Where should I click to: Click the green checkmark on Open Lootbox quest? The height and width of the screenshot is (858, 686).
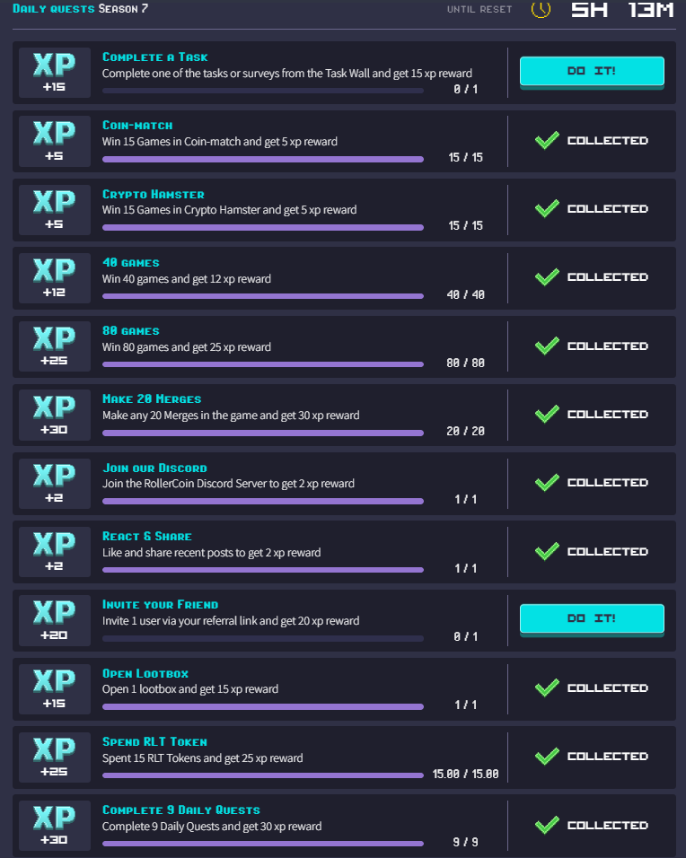[x=547, y=687]
